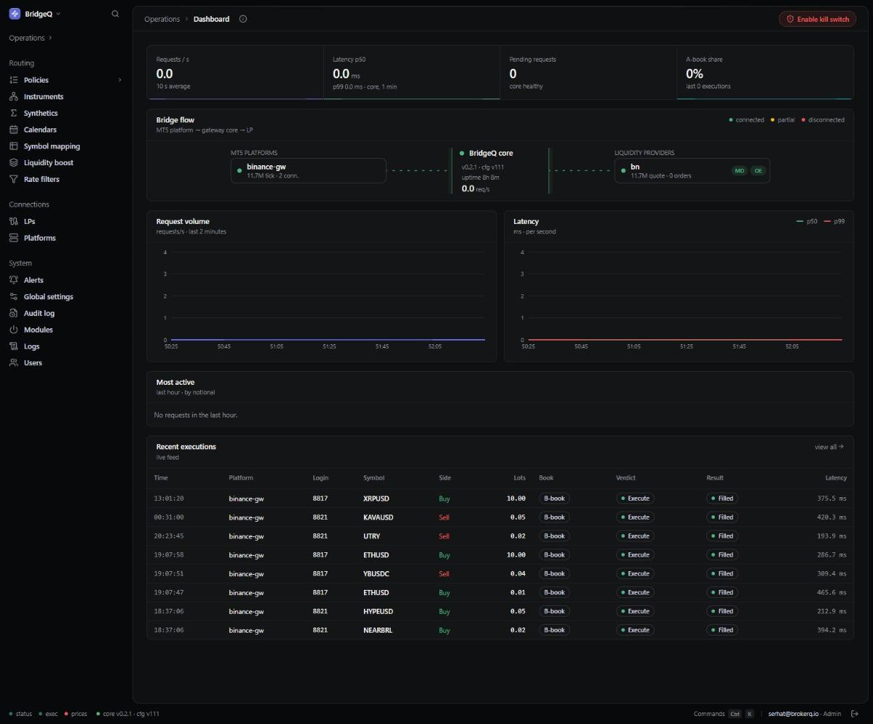The width and height of the screenshot is (873, 724).
Task: Click the Requests / s metric card
Action: click(236, 72)
